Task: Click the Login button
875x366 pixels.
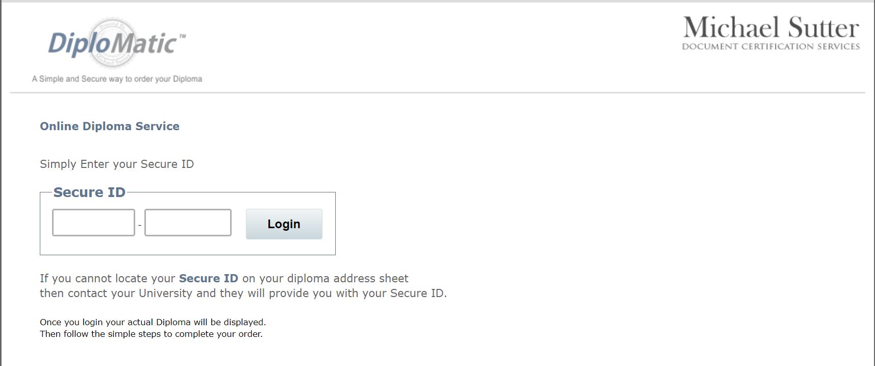Action: point(284,224)
